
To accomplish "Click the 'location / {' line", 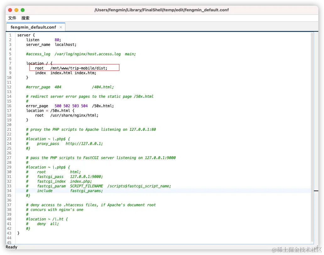I will coord(39,64).
